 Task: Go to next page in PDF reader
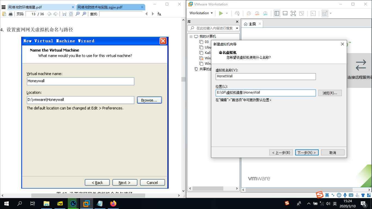coord(56,14)
